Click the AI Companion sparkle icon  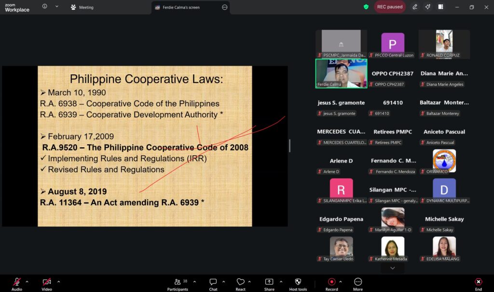(x=427, y=7)
